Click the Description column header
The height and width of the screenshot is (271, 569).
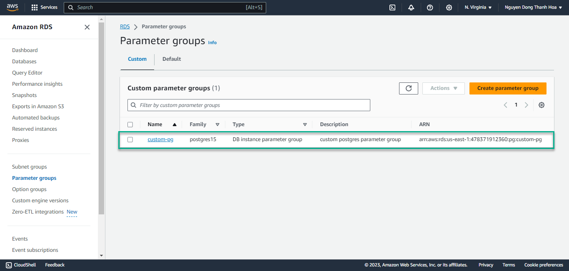coord(334,124)
